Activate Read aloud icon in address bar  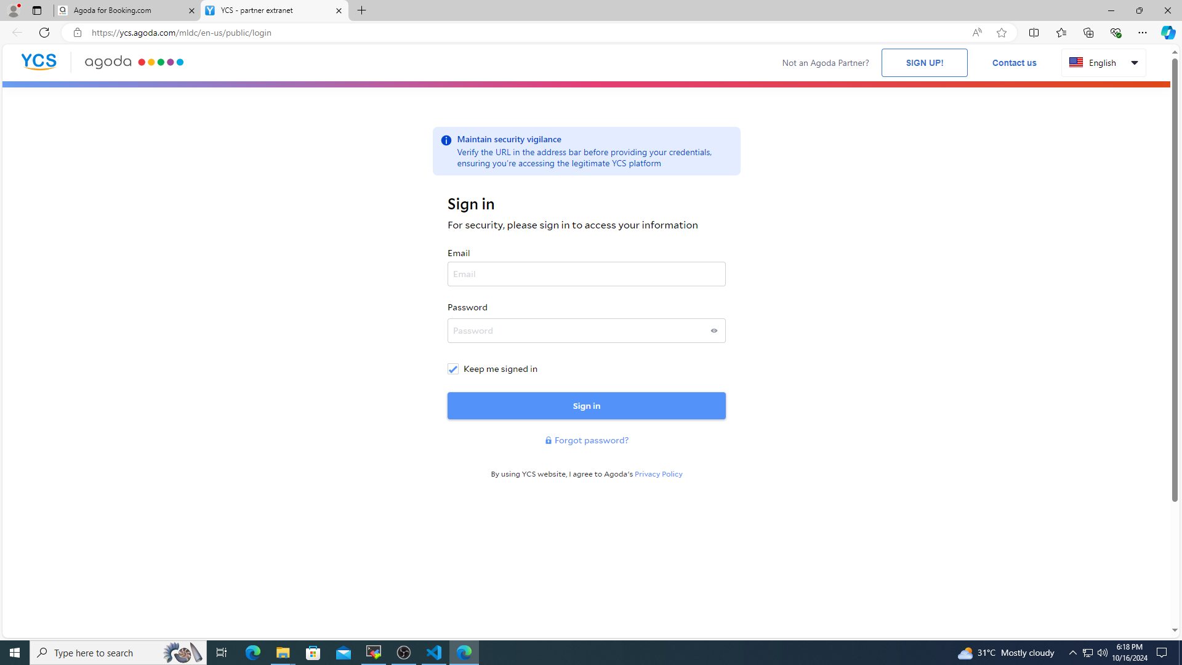[x=977, y=33]
